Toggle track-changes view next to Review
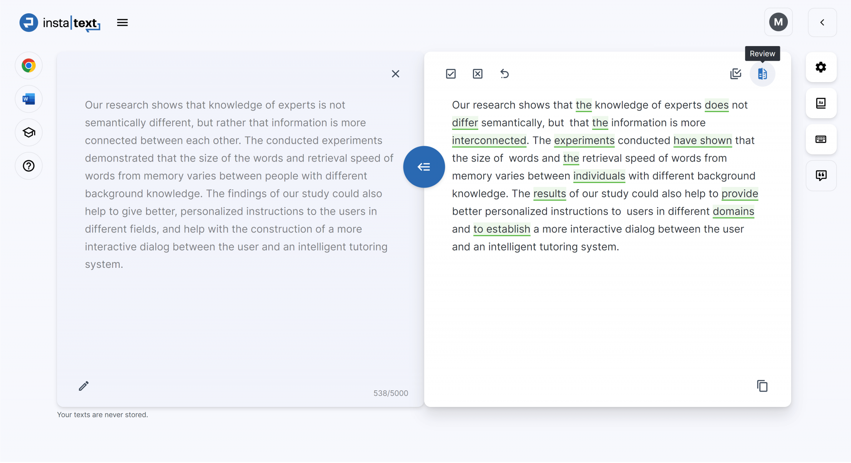This screenshot has width=851, height=463. pyautogui.click(x=735, y=73)
